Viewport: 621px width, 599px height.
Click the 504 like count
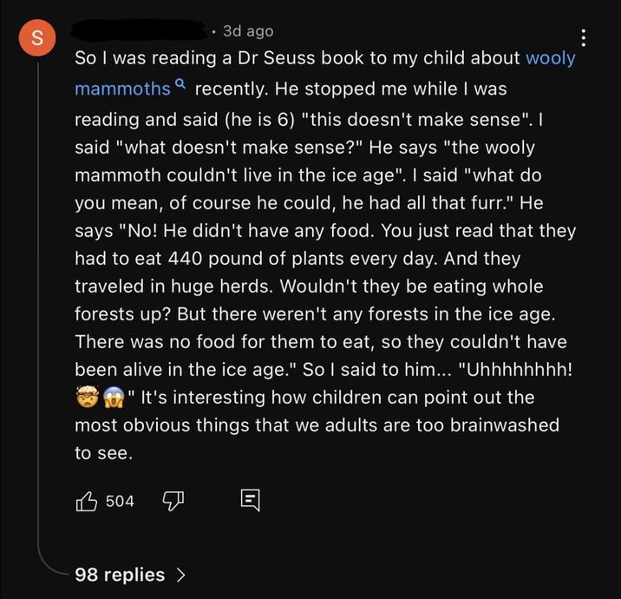(x=120, y=501)
